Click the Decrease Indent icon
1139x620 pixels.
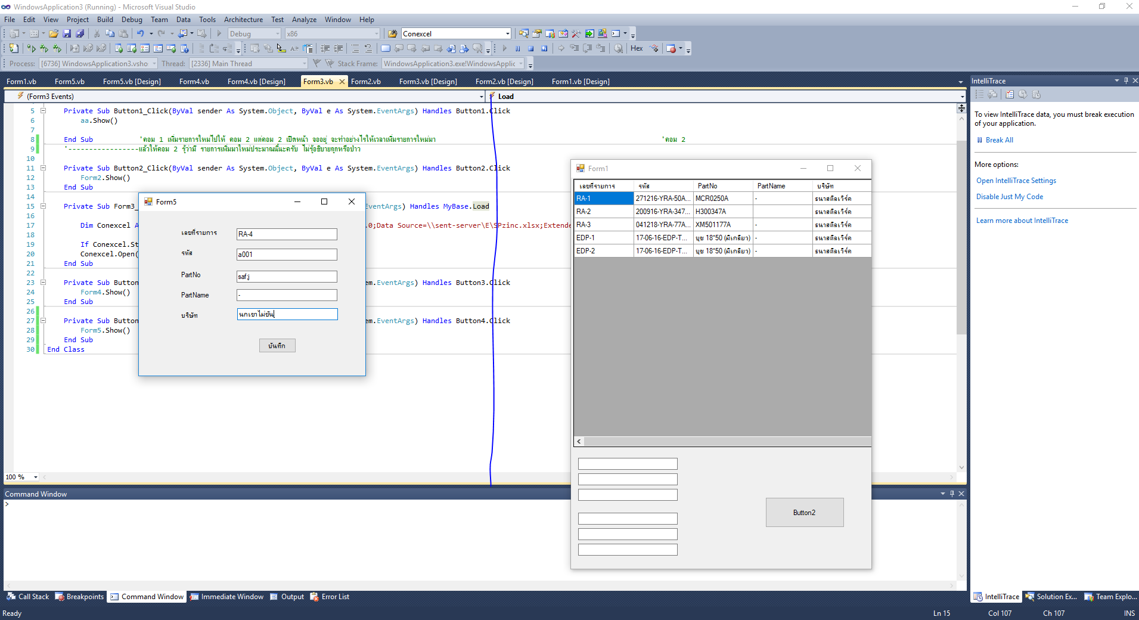point(325,49)
